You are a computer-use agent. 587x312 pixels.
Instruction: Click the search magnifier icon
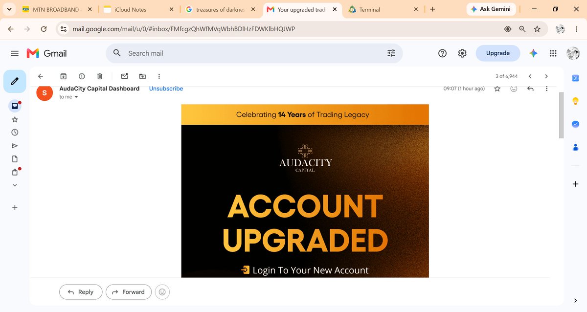117,53
